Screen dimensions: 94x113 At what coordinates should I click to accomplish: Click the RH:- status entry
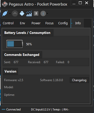pos(66,109)
